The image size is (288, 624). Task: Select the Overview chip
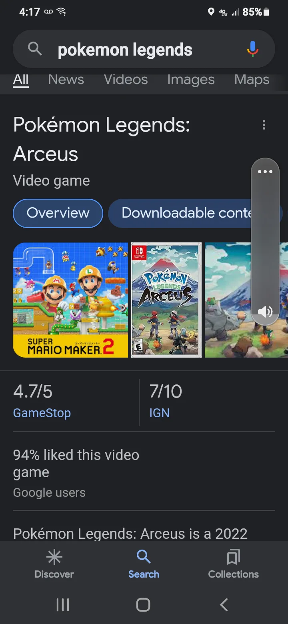[58, 213]
